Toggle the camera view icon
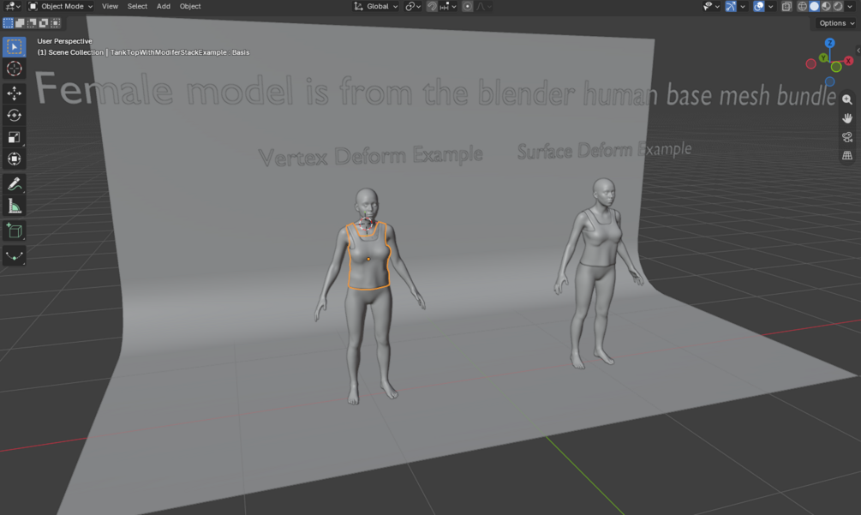The image size is (861, 515). (x=847, y=137)
